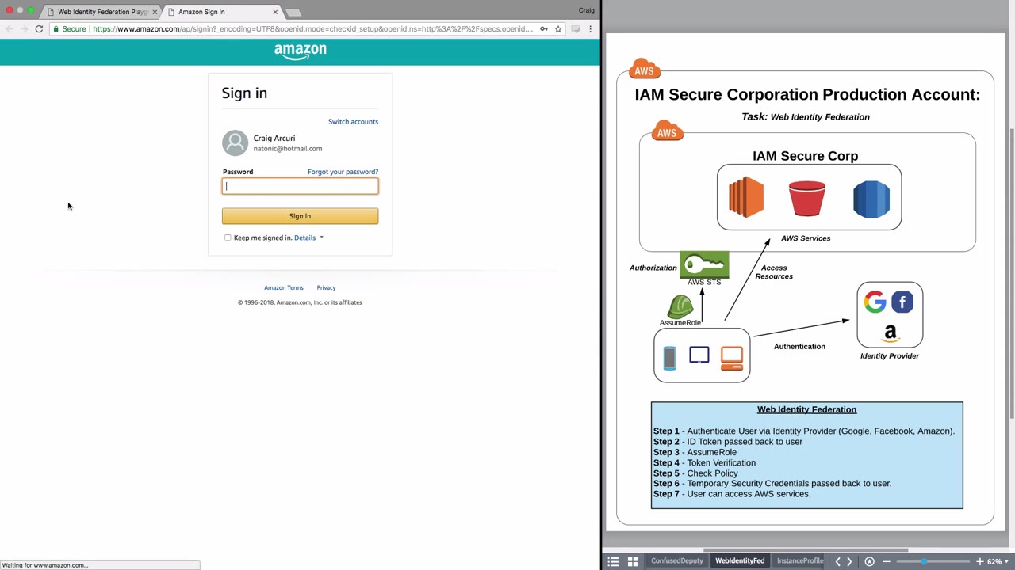Click the extension icon beside the bookmark star
This screenshot has width=1015, height=570.
coord(576,29)
